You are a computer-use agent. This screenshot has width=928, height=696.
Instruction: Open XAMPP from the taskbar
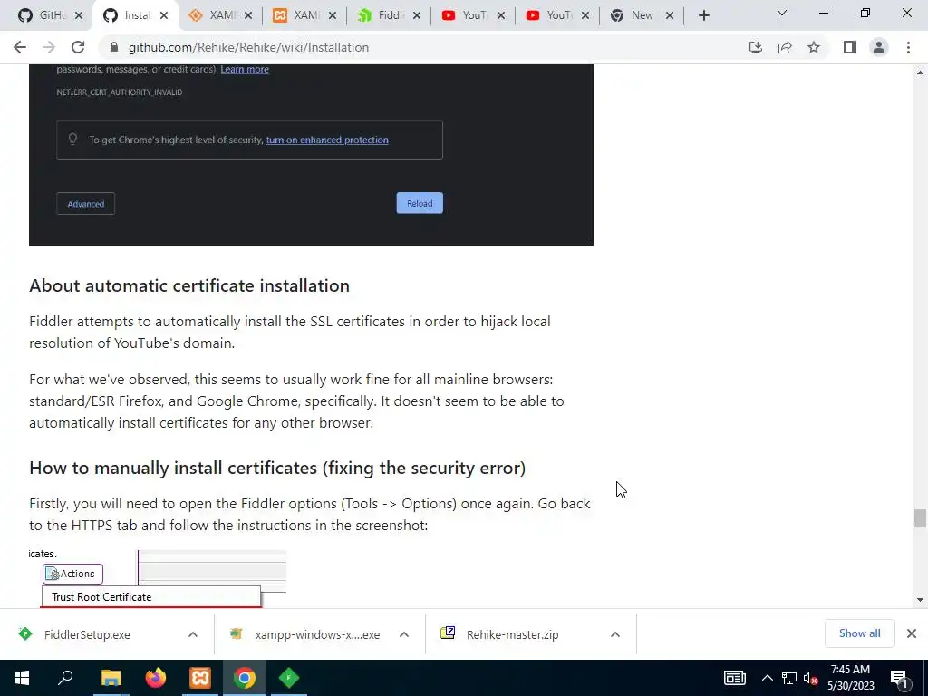(x=200, y=678)
